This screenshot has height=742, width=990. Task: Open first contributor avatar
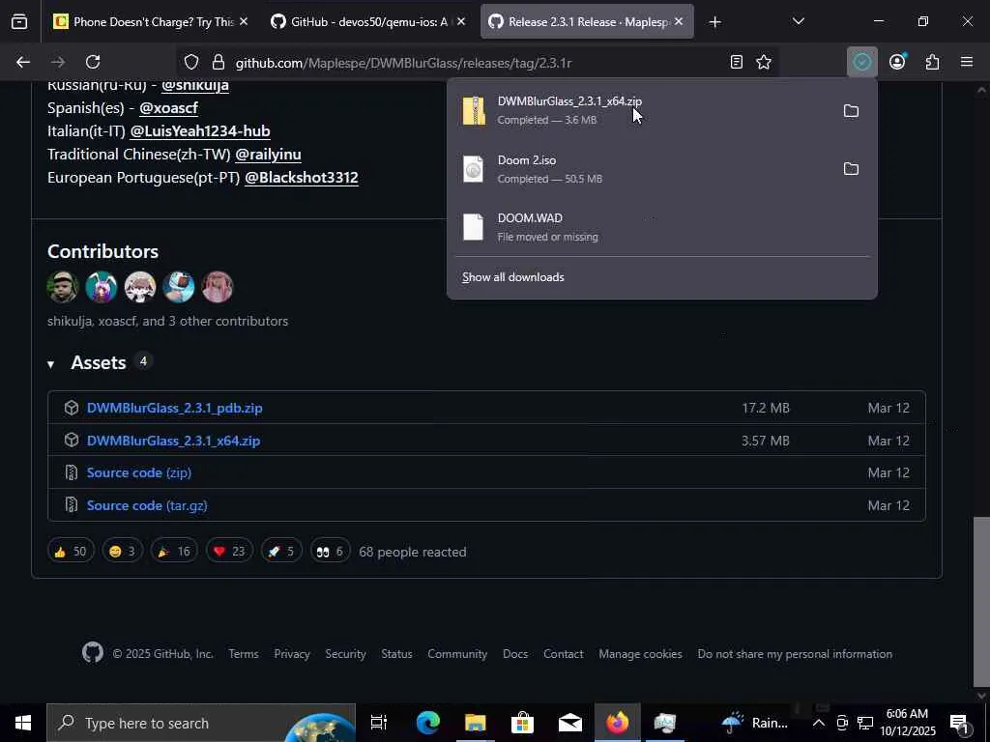[63, 287]
